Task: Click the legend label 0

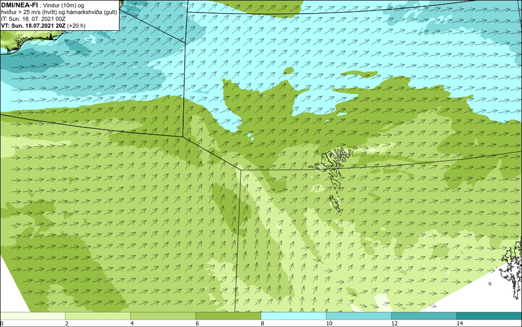Action: click(x=2, y=323)
